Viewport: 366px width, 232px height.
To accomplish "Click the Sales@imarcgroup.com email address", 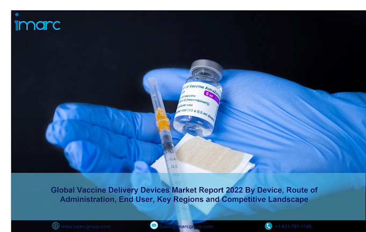I will [x=186, y=227].
